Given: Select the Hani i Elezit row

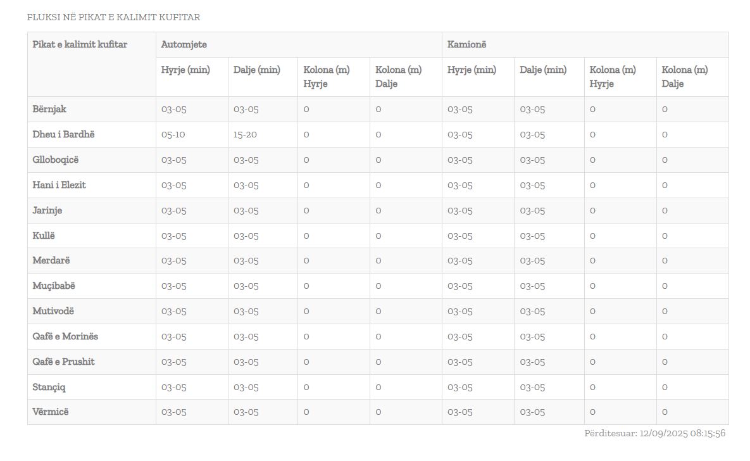Looking at the screenshot, I should point(378,186).
